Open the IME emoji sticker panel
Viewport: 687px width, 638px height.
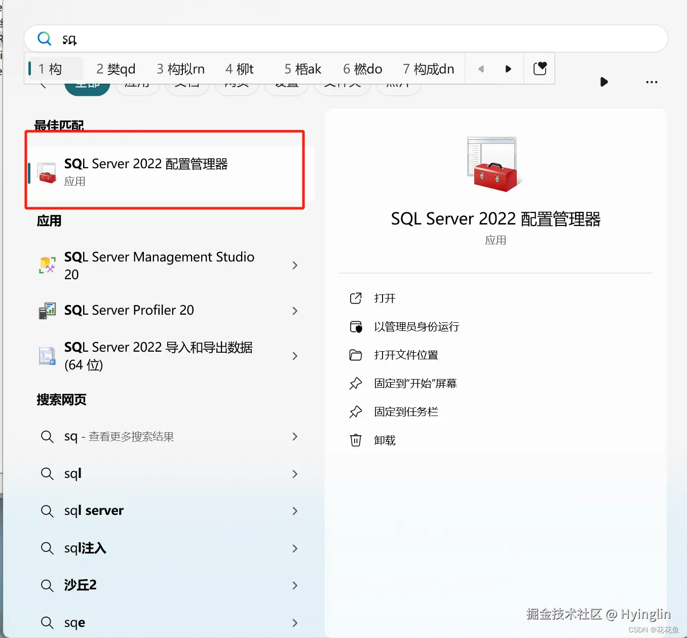click(x=540, y=68)
